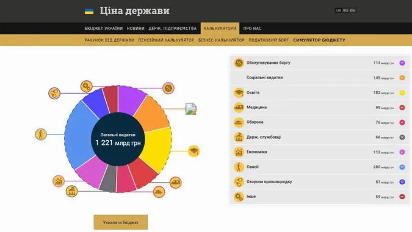Click the handcuffs icon in Охорона правопорядку row
Viewport: 412px width, 232px height.
[x=239, y=181]
